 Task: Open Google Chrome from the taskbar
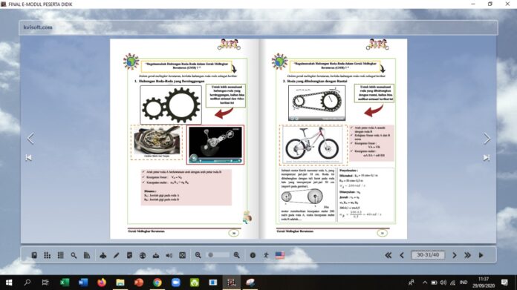(x=157, y=283)
